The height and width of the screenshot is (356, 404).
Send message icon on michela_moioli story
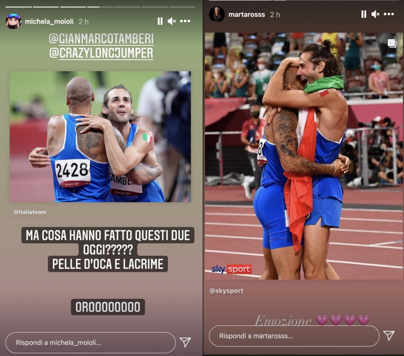pyautogui.click(x=185, y=342)
